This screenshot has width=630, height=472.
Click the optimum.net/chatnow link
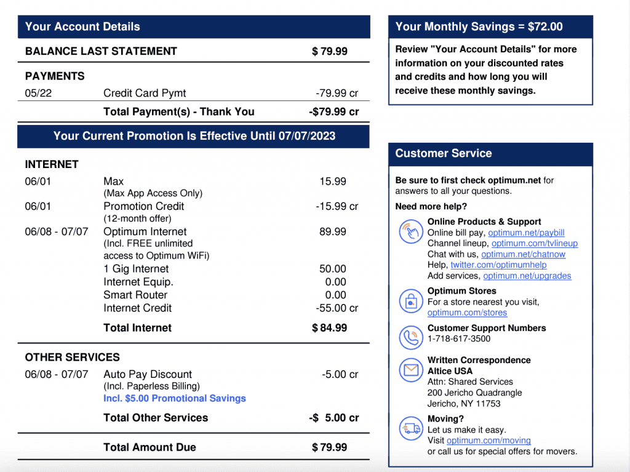coord(523,254)
